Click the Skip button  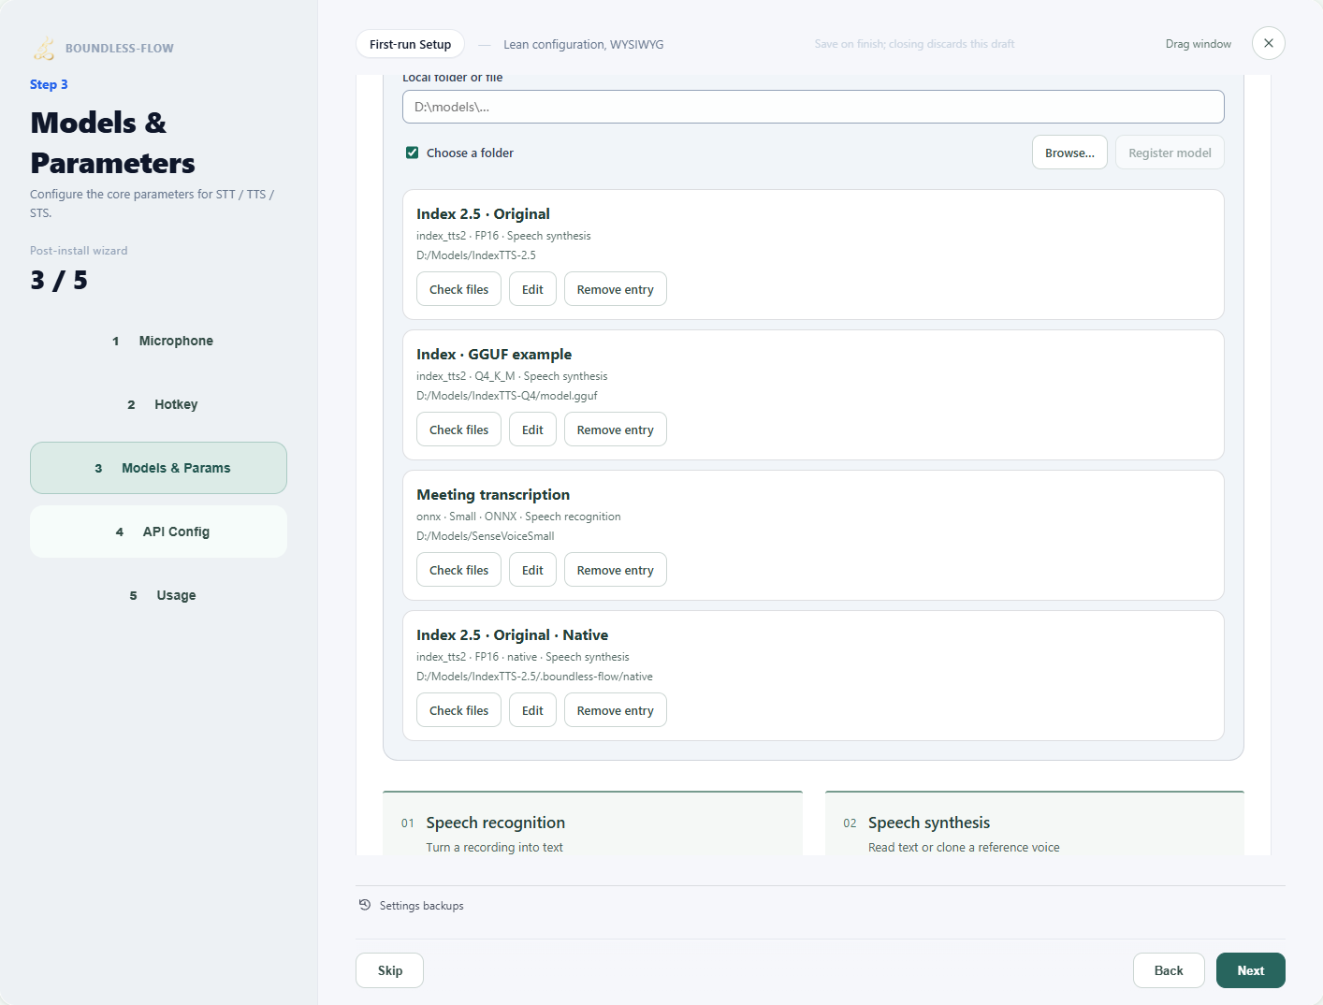click(x=389, y=970)
